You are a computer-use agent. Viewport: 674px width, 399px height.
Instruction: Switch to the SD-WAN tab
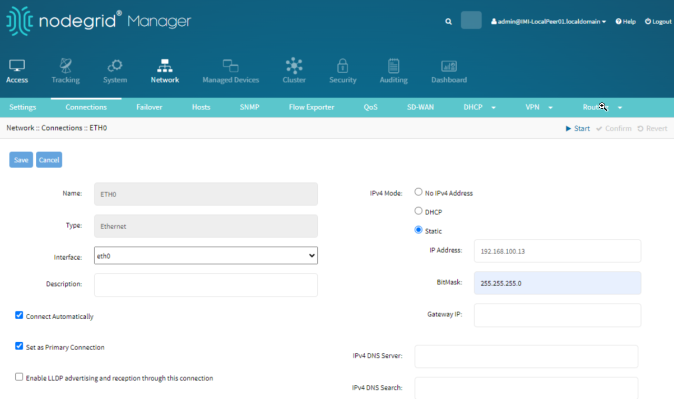click(420, 107)
